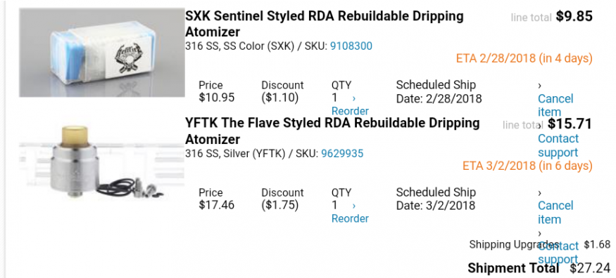Select the ETA 3/2/2018 delivery estimate

527,166
